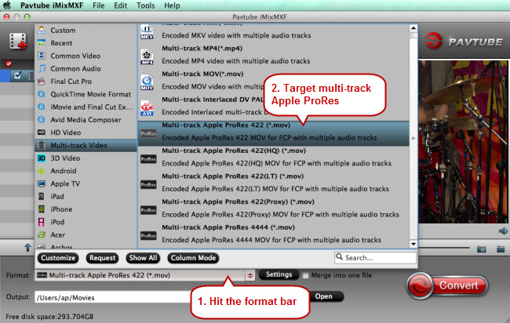Click the format Search field
This screenshot has width=510, height=323.
pos(375,258)
